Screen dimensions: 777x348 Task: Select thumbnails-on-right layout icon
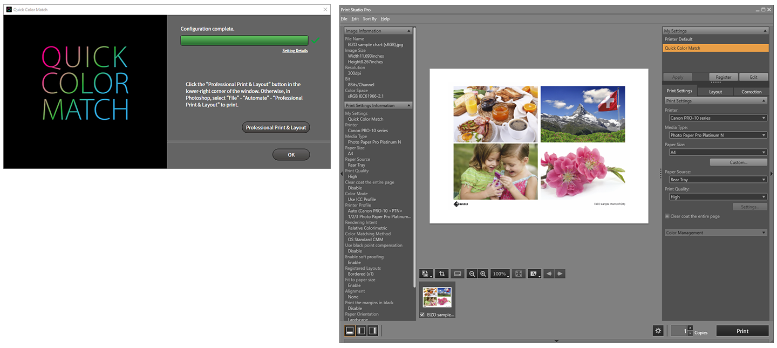[372, 331]
